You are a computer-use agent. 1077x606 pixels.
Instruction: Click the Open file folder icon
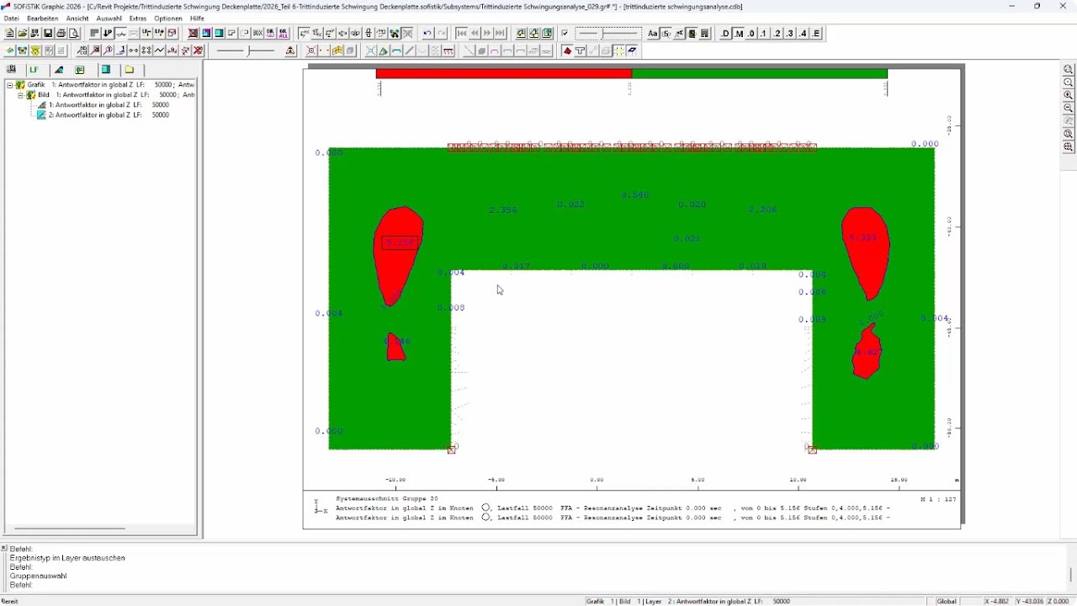point(23,34)
